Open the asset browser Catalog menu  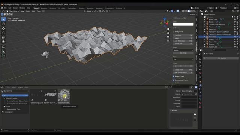[x=20, y=87]
